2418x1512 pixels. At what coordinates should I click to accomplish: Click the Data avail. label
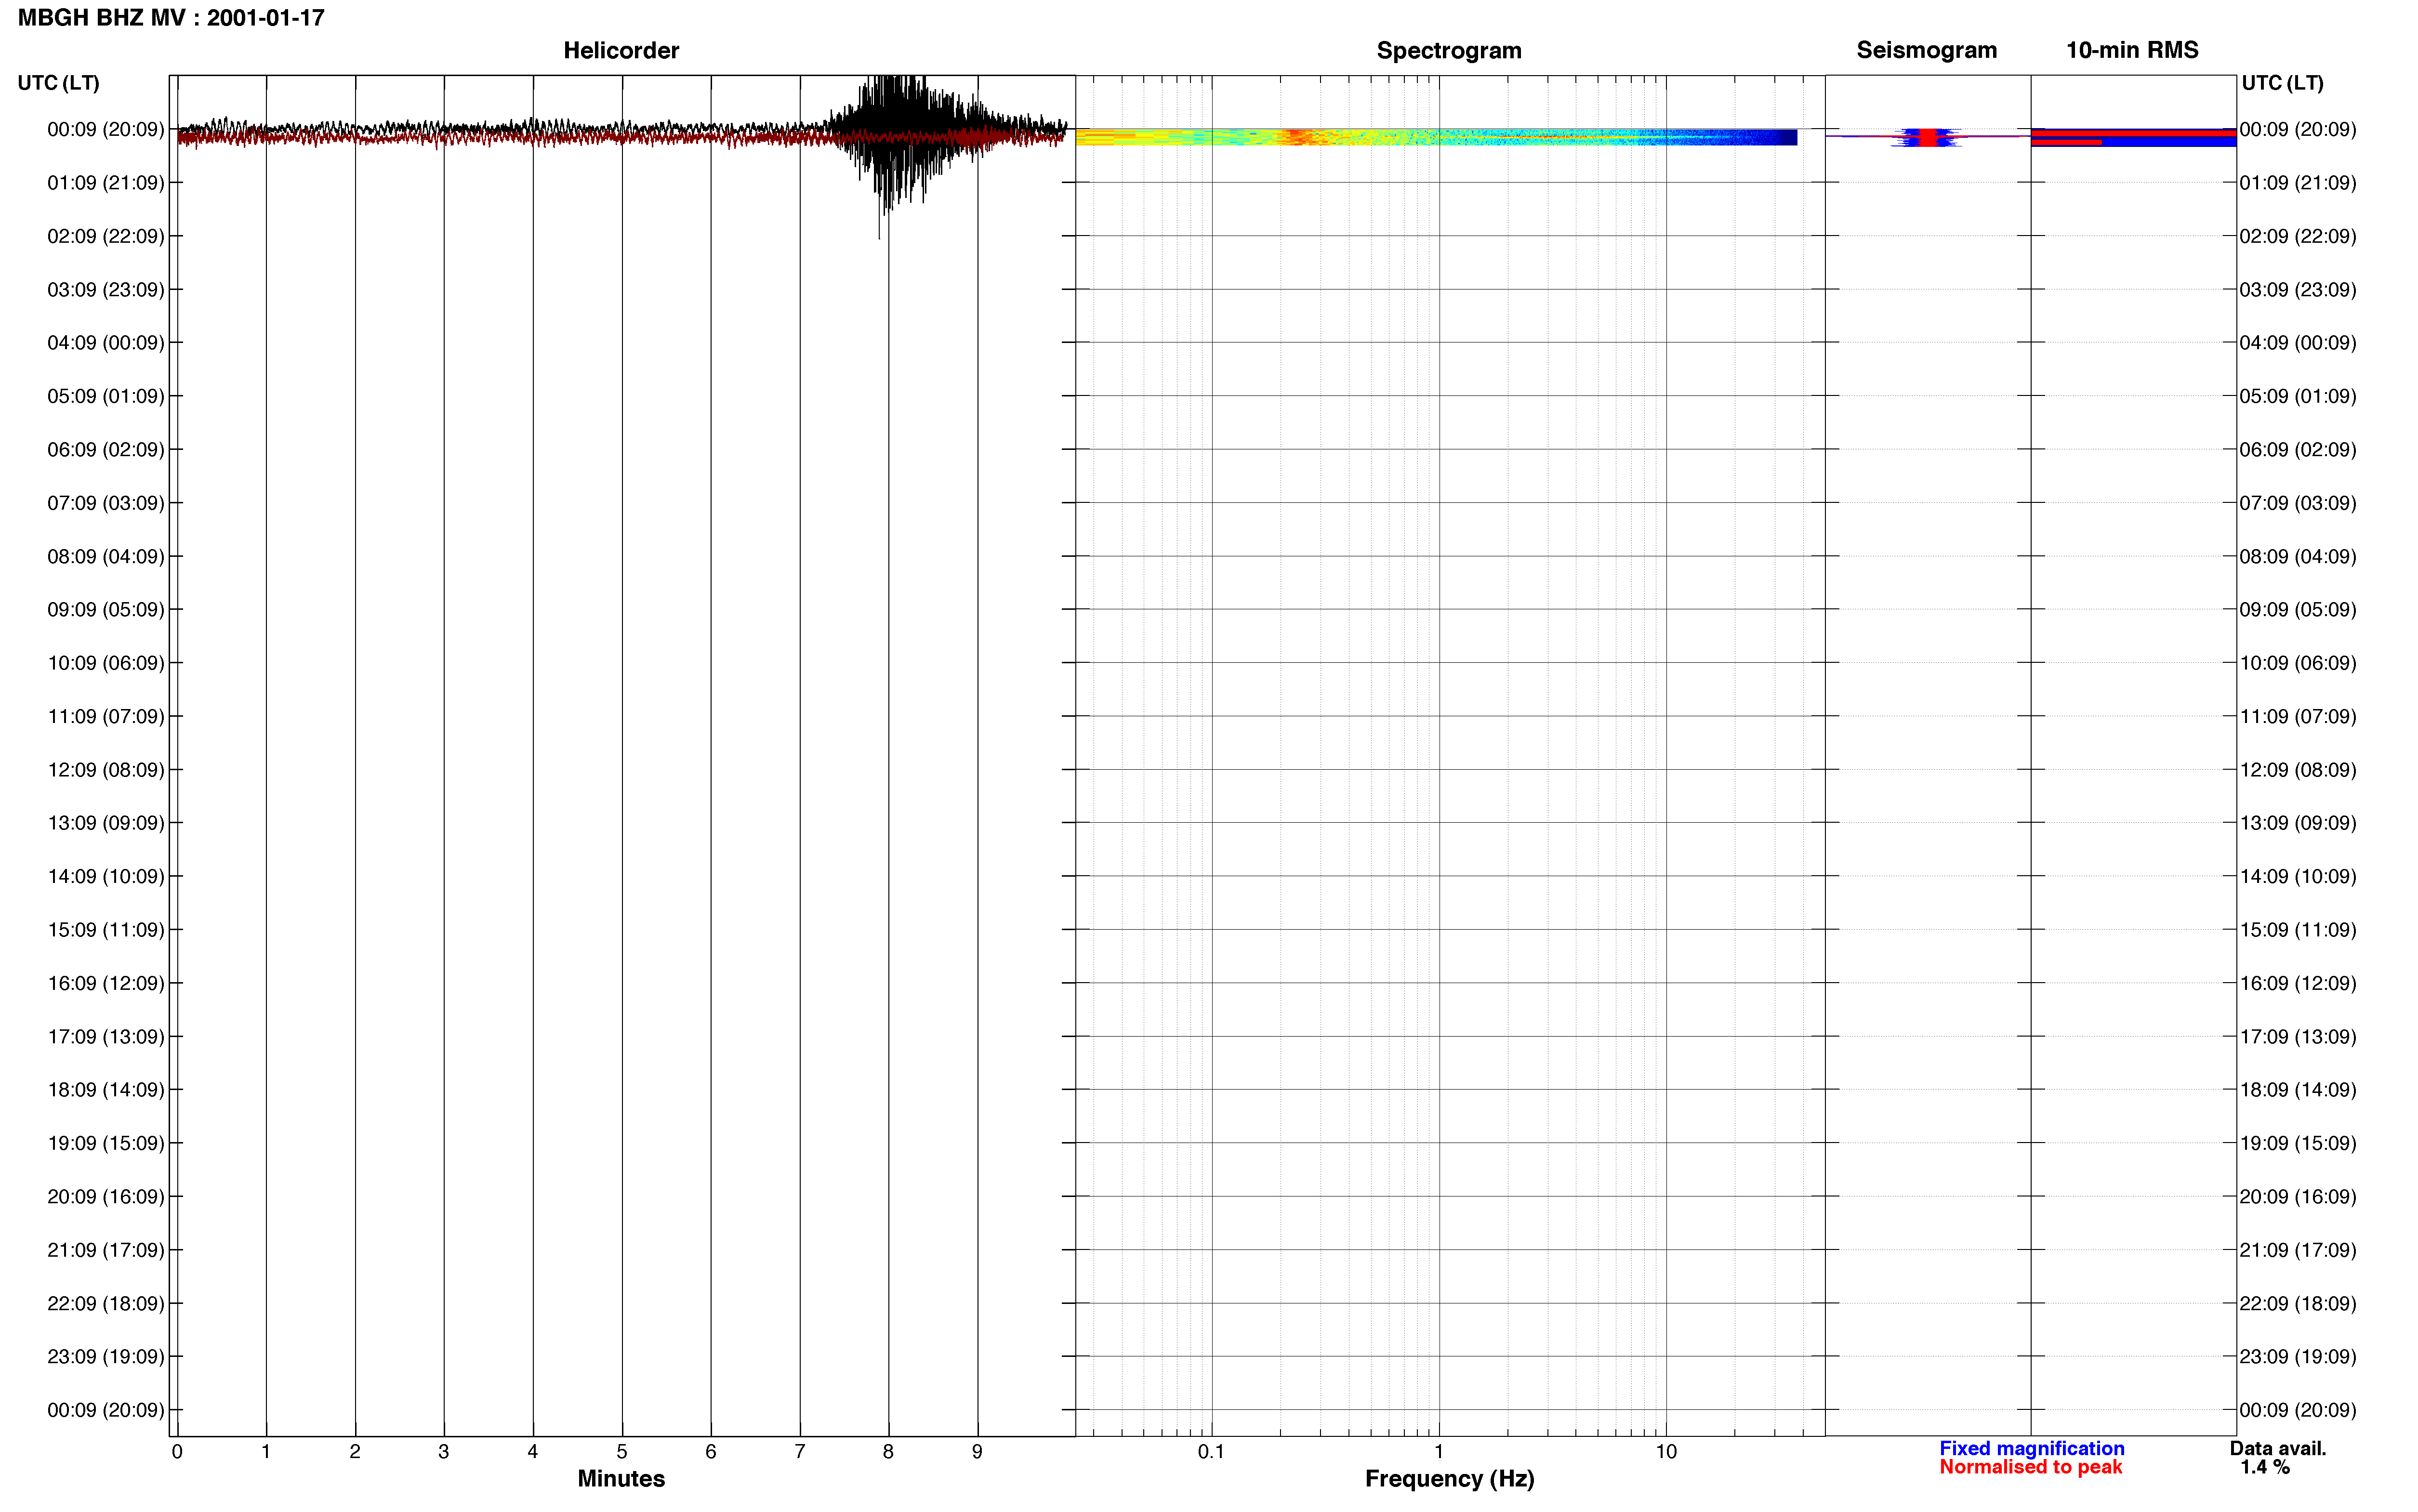coord(2278,1448)
